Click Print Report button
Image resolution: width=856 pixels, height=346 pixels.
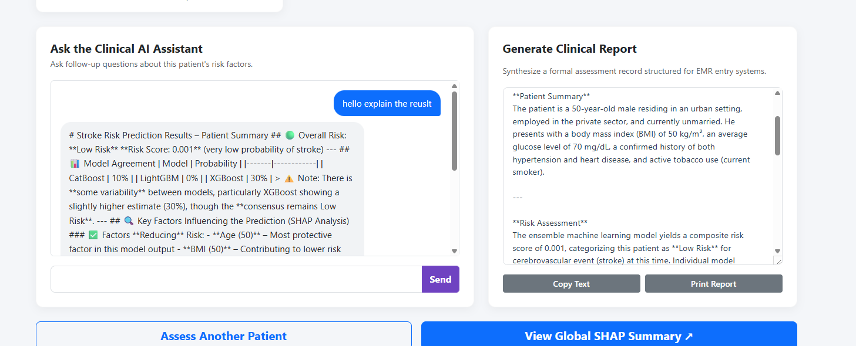coord(713,284)
